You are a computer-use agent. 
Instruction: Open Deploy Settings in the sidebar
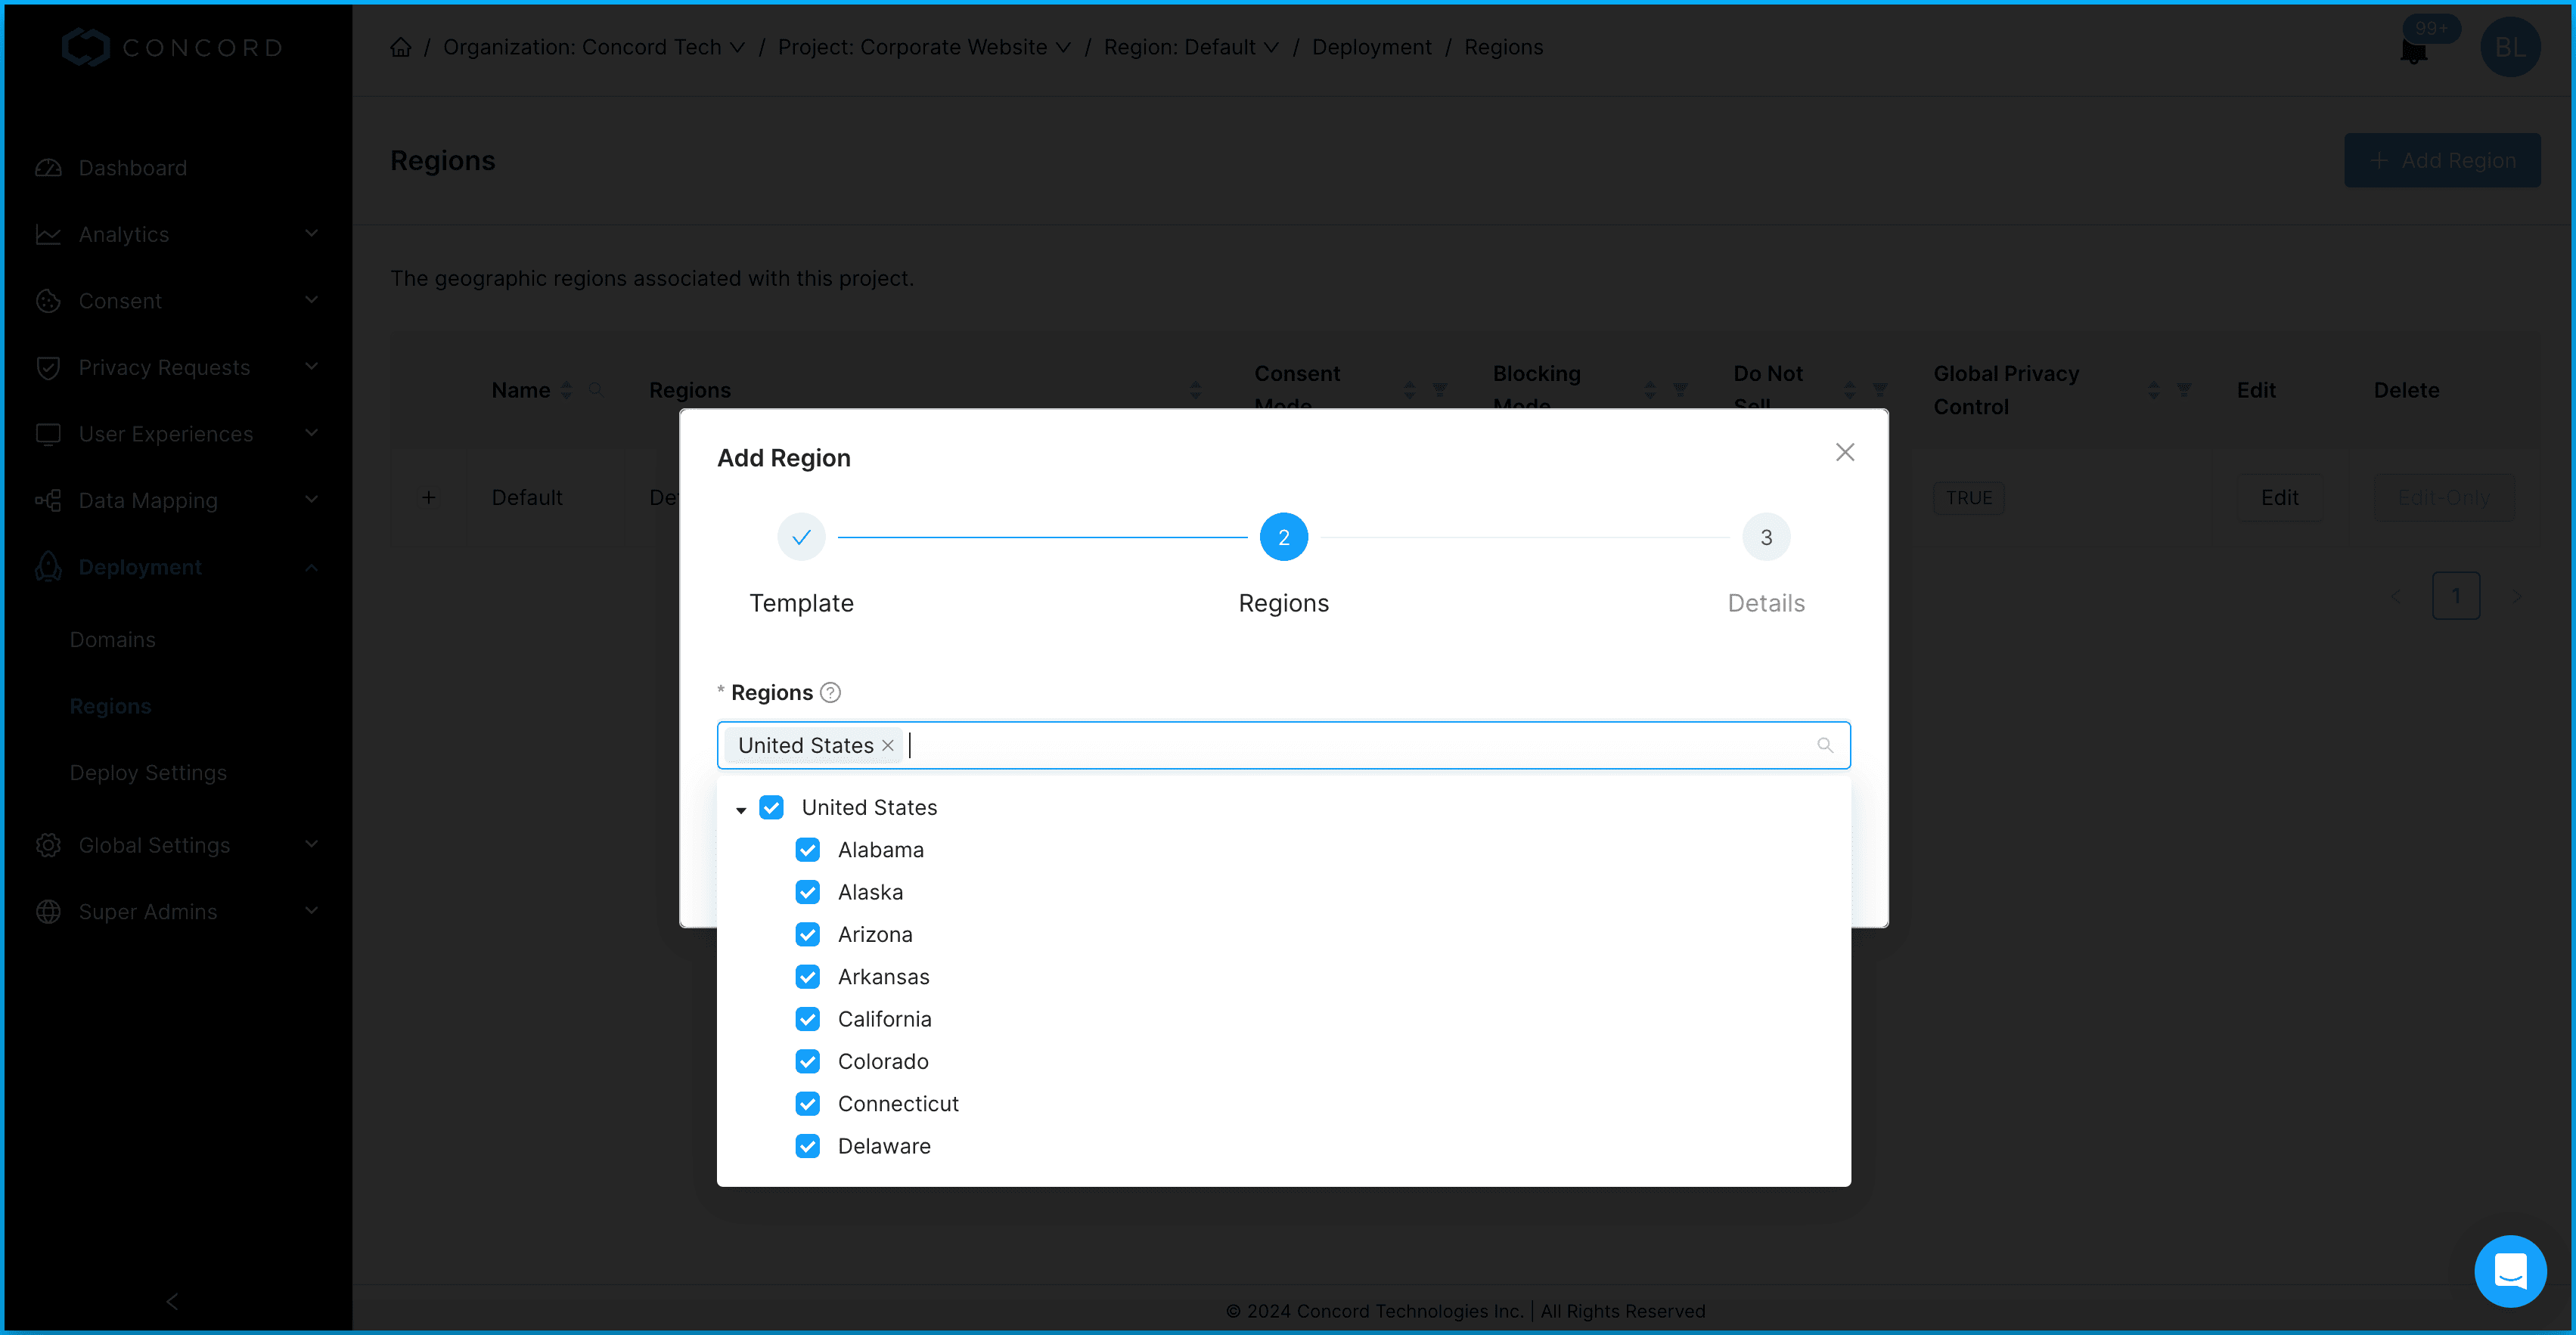(148, 773)
